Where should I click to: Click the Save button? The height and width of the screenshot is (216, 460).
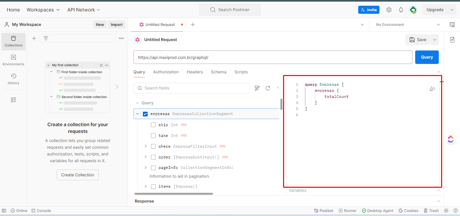tap(418, 40)
